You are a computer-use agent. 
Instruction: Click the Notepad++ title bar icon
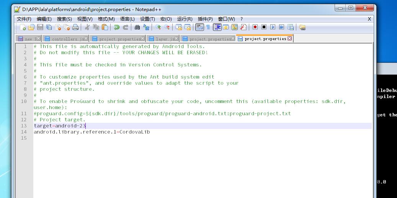tap(17, 10)
